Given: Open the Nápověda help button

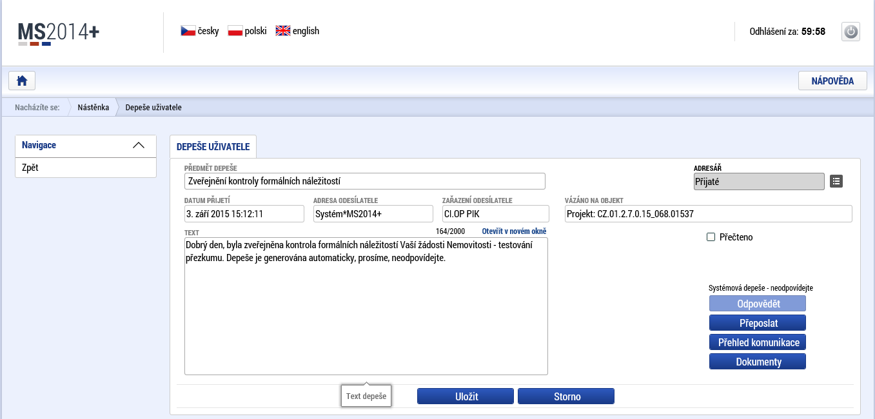Looking at the screenshot, I should coord(832,81).
